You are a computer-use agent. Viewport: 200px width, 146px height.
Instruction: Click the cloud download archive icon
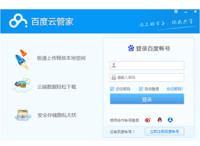tap(22, 85)
